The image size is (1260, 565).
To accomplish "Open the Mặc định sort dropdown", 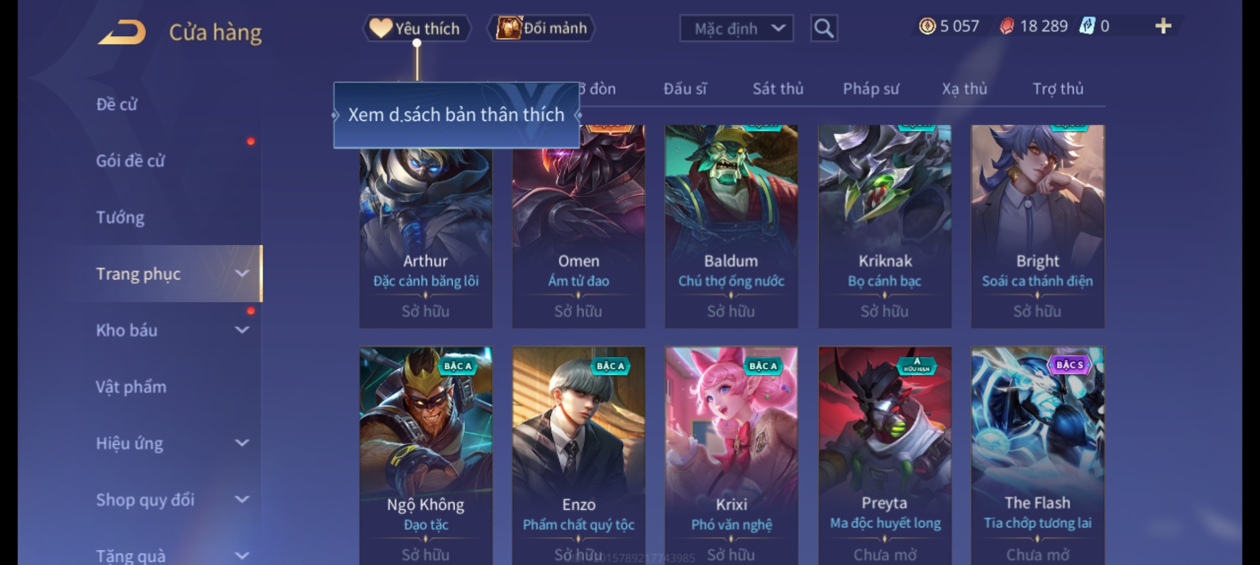I will coord(736,28).
